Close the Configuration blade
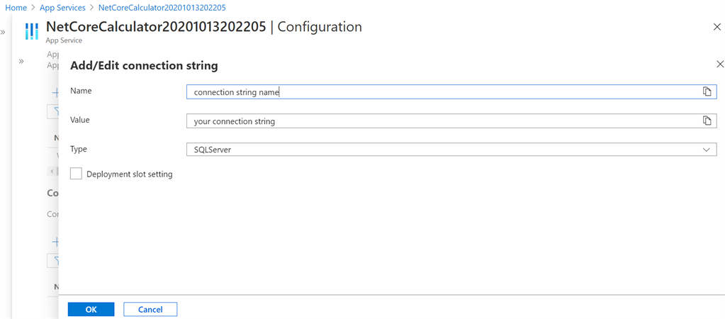 tap(717, 27)
